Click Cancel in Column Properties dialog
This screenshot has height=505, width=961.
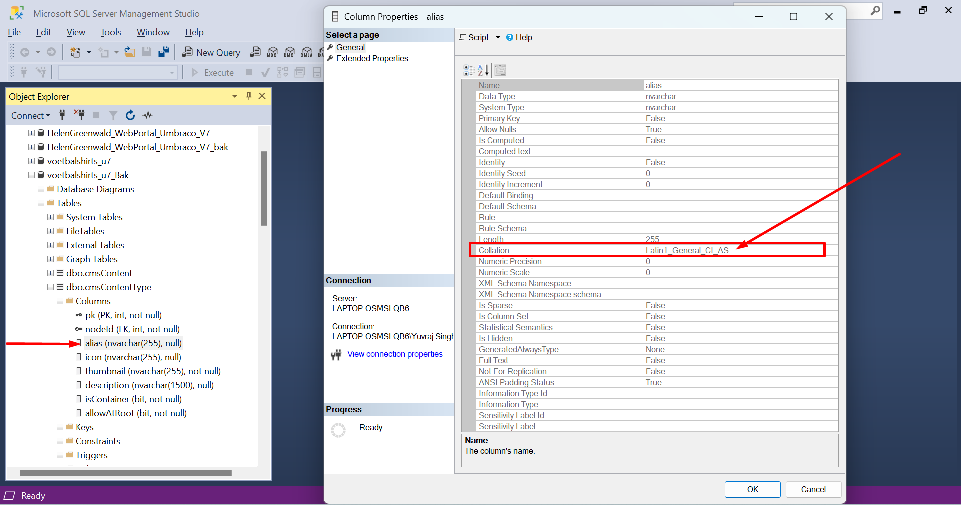click(x=813, y=489)
